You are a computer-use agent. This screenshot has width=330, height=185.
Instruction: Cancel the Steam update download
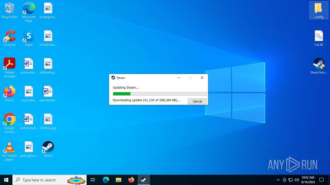(197, 101)
